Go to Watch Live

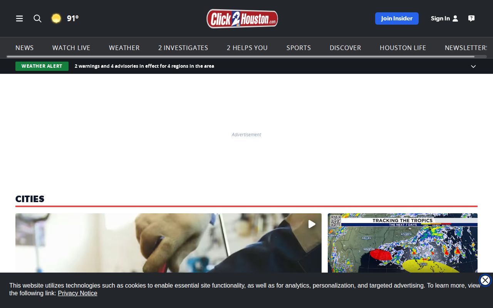tap(71, 48)
